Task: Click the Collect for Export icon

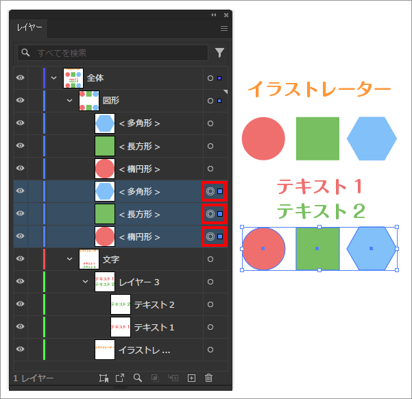Action: (104, 378)
